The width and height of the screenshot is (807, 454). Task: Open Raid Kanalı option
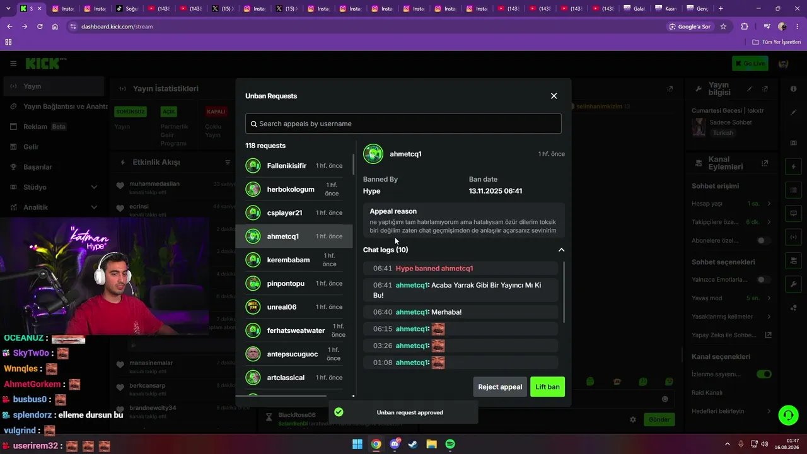tap(731, 393)
